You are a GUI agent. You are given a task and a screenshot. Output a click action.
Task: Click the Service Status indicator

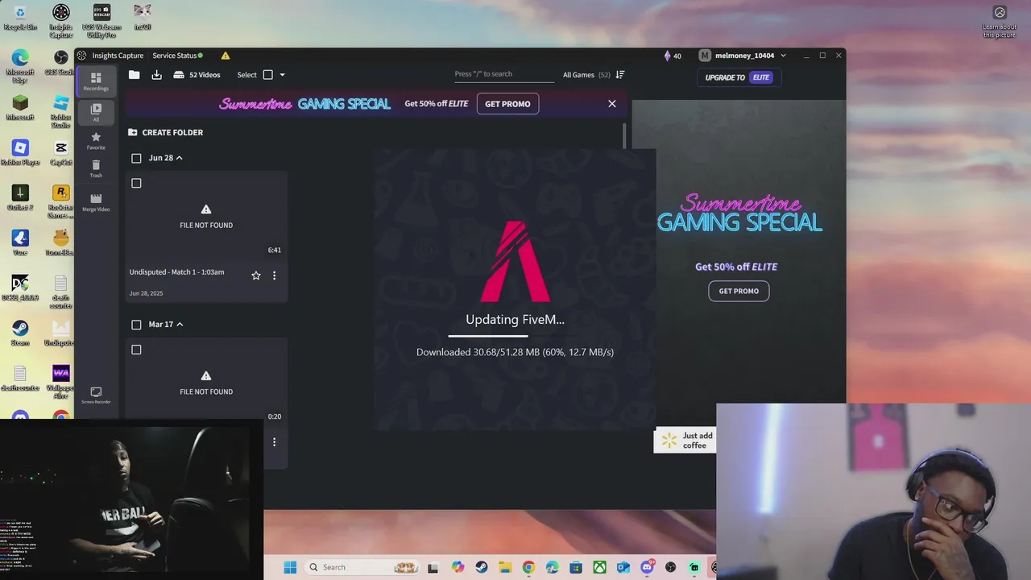coord(177,56)
